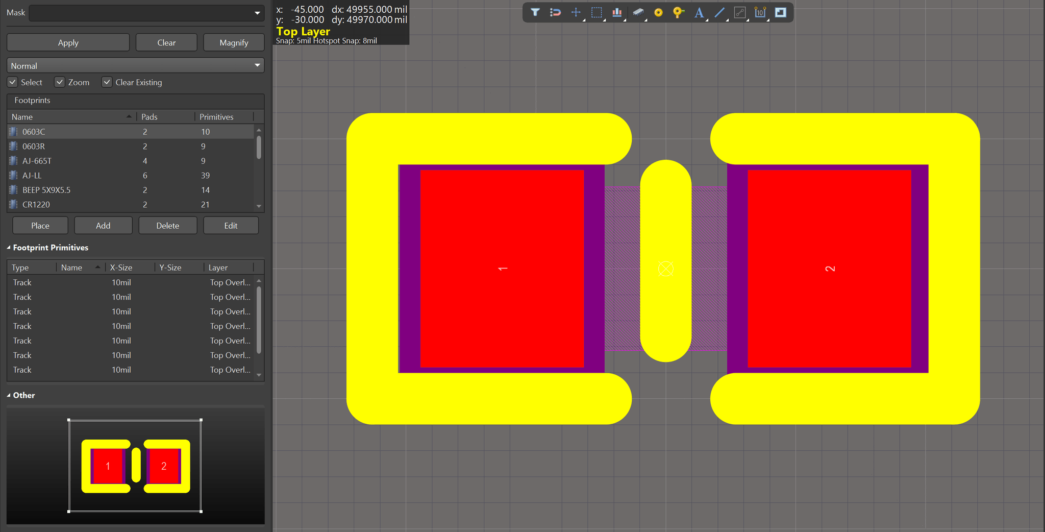Open the selection Filter tool
The width and height of the screenshot is (1045, 532).
click(535, 12)
